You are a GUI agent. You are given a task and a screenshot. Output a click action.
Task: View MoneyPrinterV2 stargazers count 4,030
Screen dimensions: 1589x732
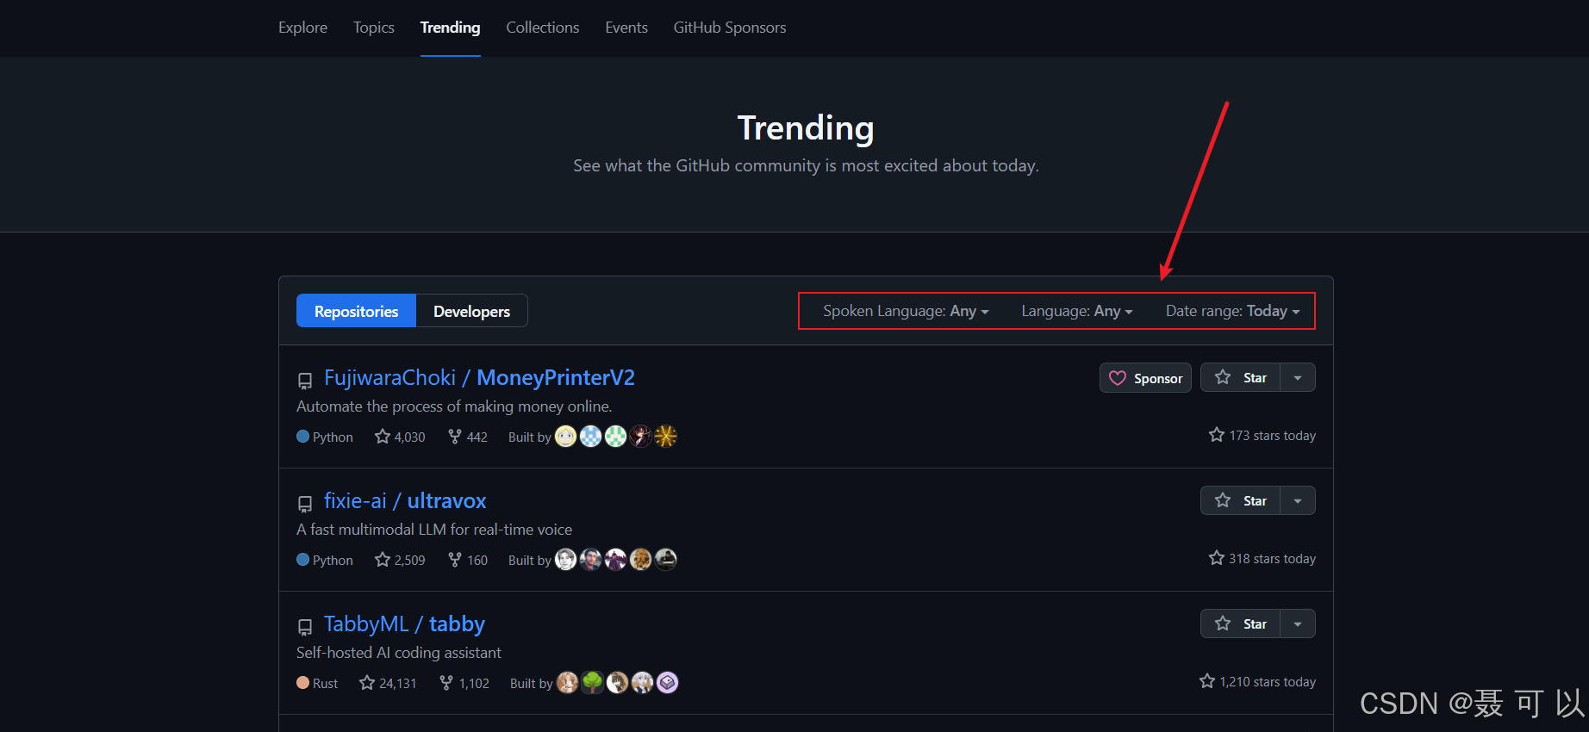[x=400, y=437]
